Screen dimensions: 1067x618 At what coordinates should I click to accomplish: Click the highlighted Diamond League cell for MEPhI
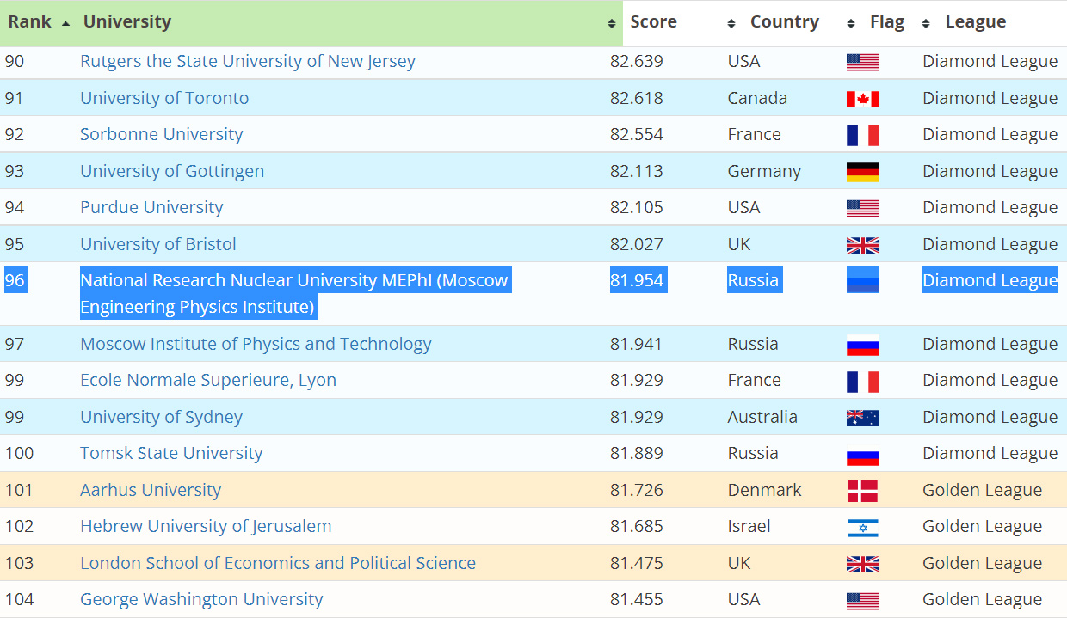click(990, 280)
